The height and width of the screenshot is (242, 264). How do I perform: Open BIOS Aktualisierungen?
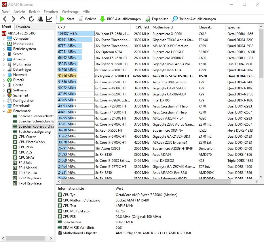[120, 19]
